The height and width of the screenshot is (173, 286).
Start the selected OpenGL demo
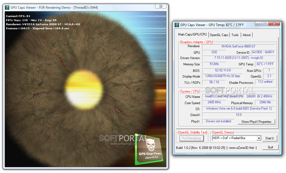point(270,138)
